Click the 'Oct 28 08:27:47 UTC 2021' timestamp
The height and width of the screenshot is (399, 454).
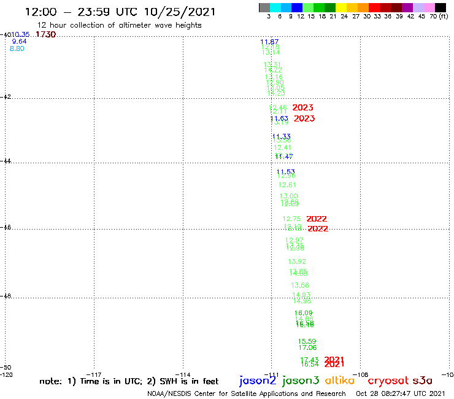coord(401,394)
